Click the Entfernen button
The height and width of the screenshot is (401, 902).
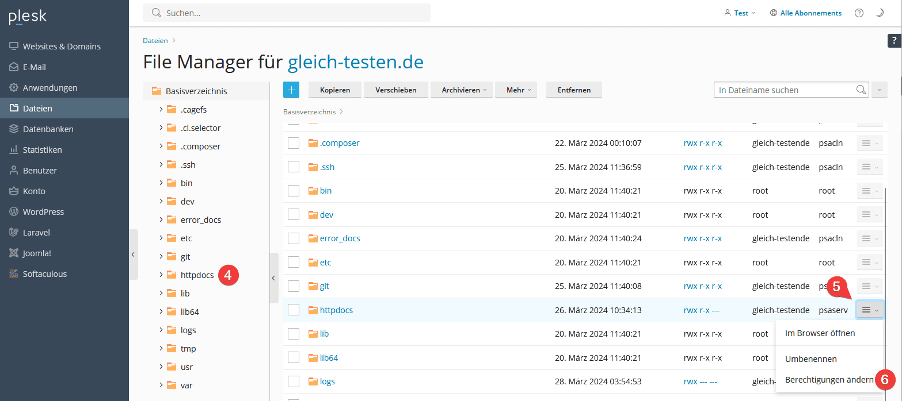click(574, 90)
